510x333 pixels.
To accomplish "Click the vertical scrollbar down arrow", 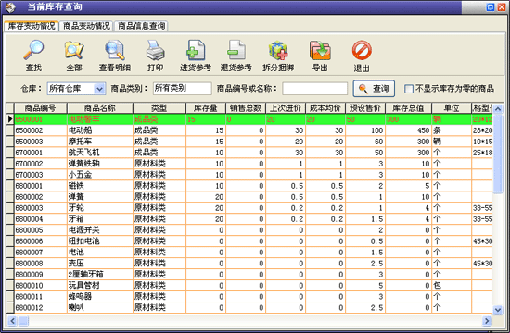I will [498, 310].
